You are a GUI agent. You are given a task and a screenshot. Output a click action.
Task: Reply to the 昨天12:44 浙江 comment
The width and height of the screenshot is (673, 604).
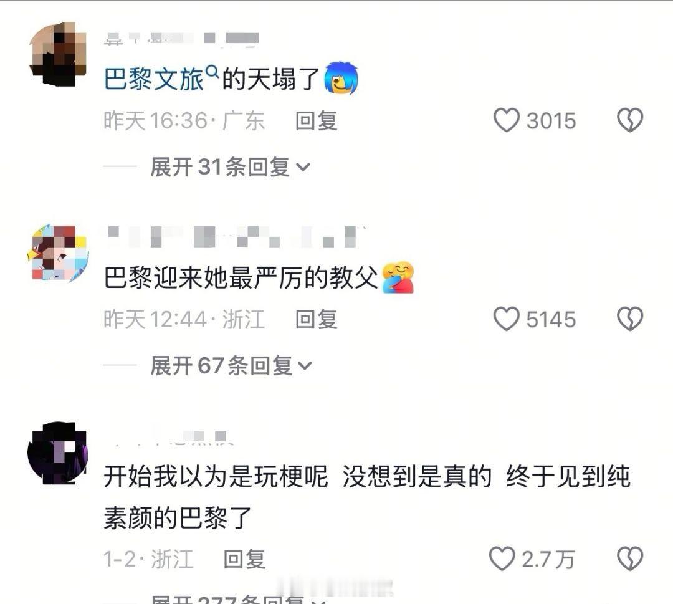[317, 319]
